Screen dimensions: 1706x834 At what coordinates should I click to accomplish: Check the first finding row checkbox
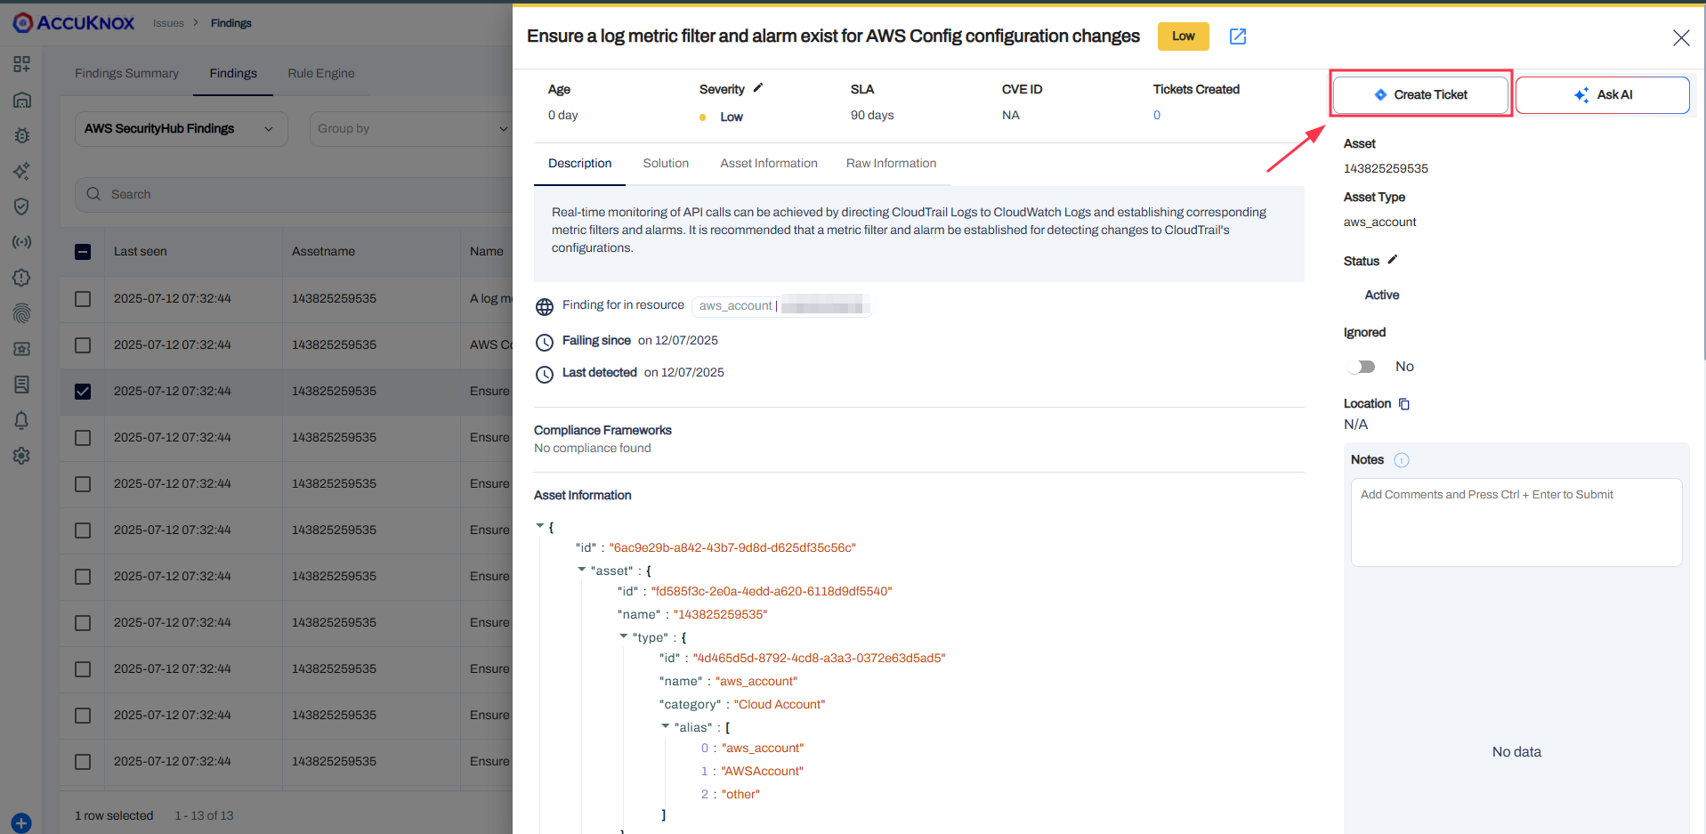point(82,298)
